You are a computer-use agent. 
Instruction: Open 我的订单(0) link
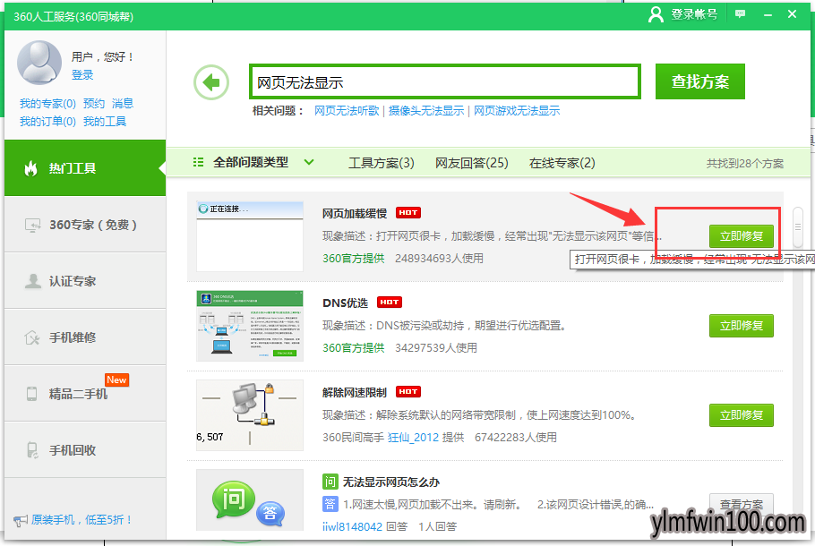pos(47,122)
